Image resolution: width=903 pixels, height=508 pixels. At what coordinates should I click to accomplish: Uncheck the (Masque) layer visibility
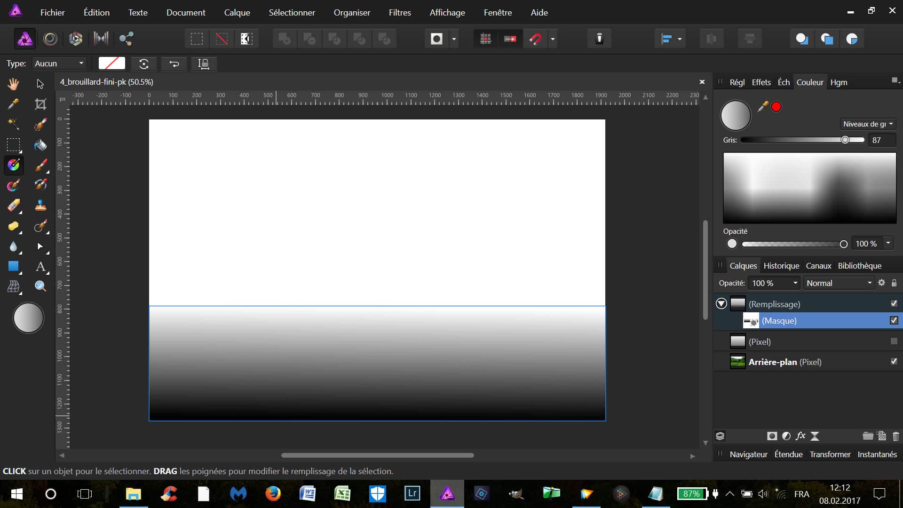coord(894,320)
